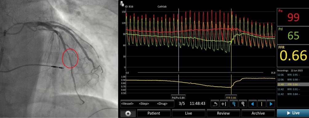Click the add cursor marker icon
This screenshot has height=118, width=309.
(224, 104)
